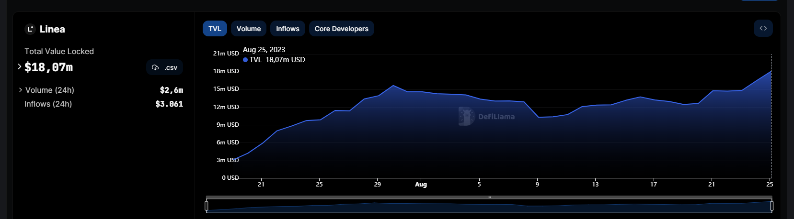Click the right handle of range slider
794x219 pixels.
(x=771, y=206)
